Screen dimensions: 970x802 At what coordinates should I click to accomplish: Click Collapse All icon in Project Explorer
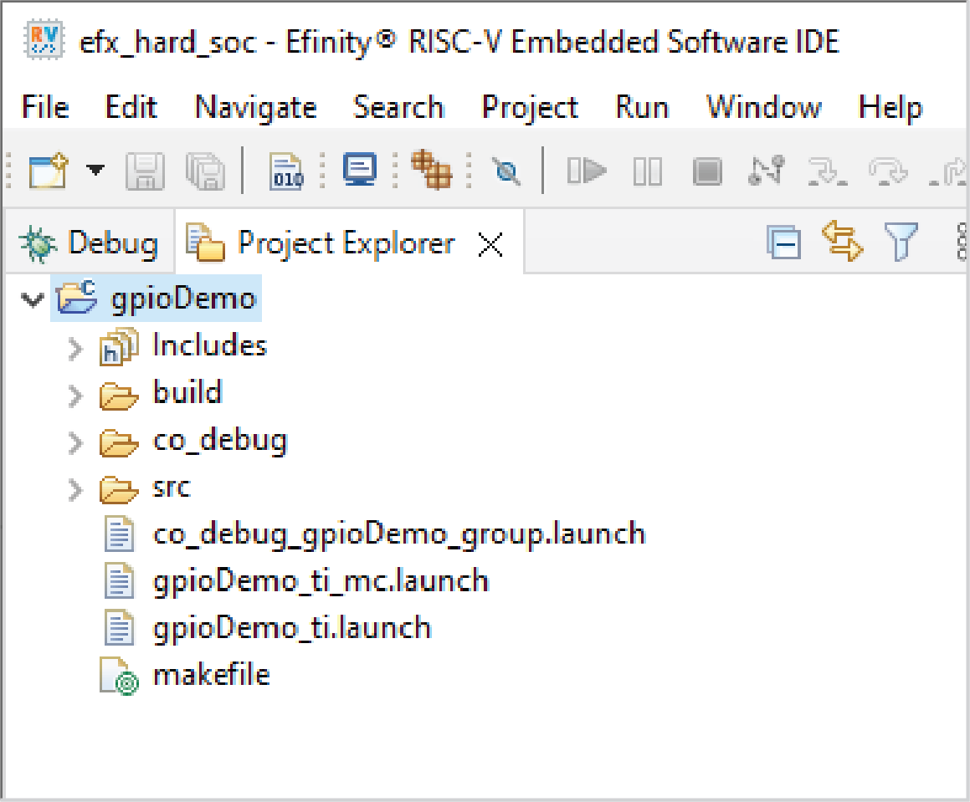[784, 243]
